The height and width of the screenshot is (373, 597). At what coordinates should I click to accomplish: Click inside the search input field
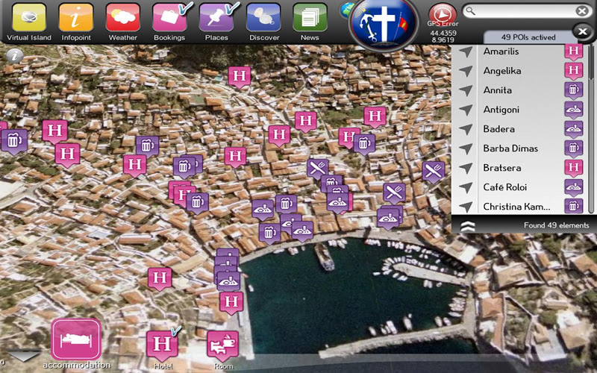[522, 11]
